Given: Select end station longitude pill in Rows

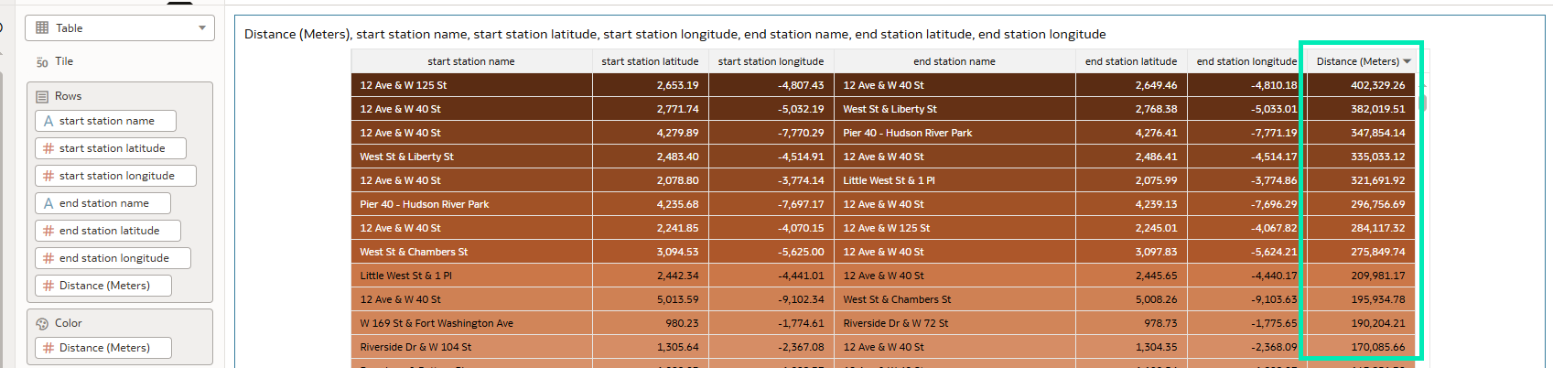Looking at the screenshot, I should pyautogui.click(x=113, y=258).
